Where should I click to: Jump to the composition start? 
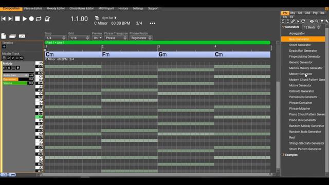point(4,18)
